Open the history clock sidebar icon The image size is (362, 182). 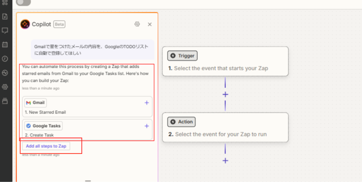(x=5, y=59)
